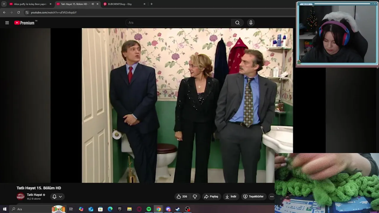
Task: Open the Tatlı Hayat channel name link
Action: (34, 195)
